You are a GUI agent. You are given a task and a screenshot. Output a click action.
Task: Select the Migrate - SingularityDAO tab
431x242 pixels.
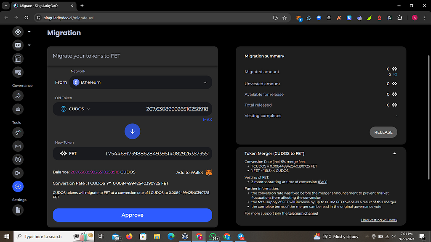pos(43,6)
